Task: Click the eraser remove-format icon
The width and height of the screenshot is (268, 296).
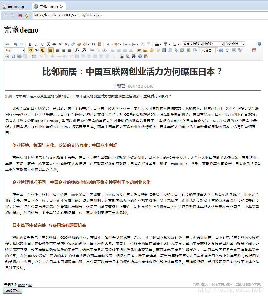Action: [x=73, y=44]
